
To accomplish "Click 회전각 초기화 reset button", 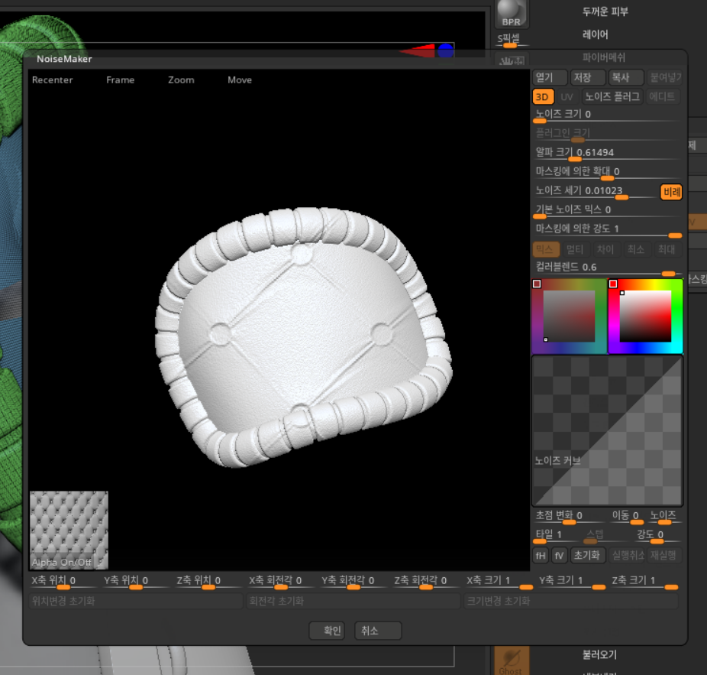I will pyautogui.click(x=353, y=602).
